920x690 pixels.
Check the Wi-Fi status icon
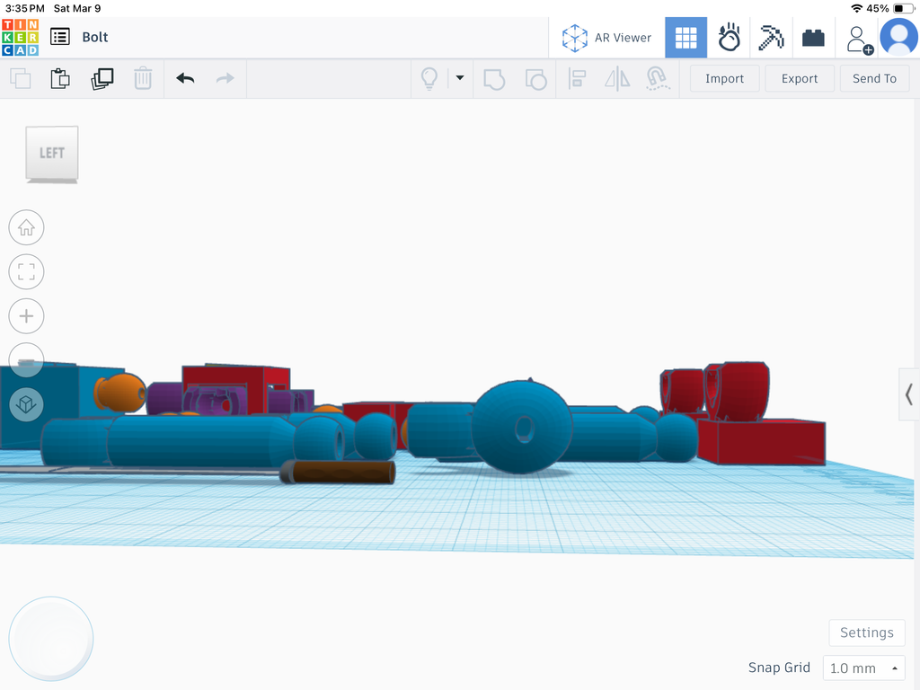(856, 8)
